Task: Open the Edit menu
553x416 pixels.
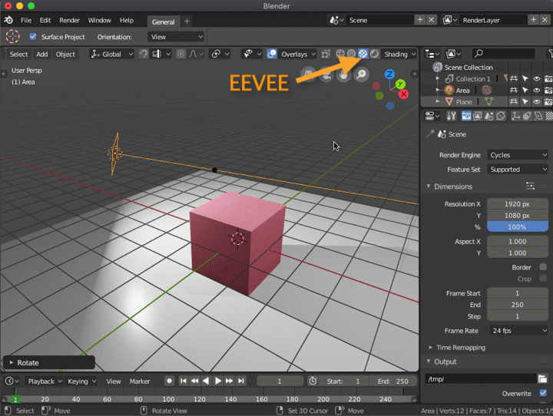Action: (x=45, y=20)
